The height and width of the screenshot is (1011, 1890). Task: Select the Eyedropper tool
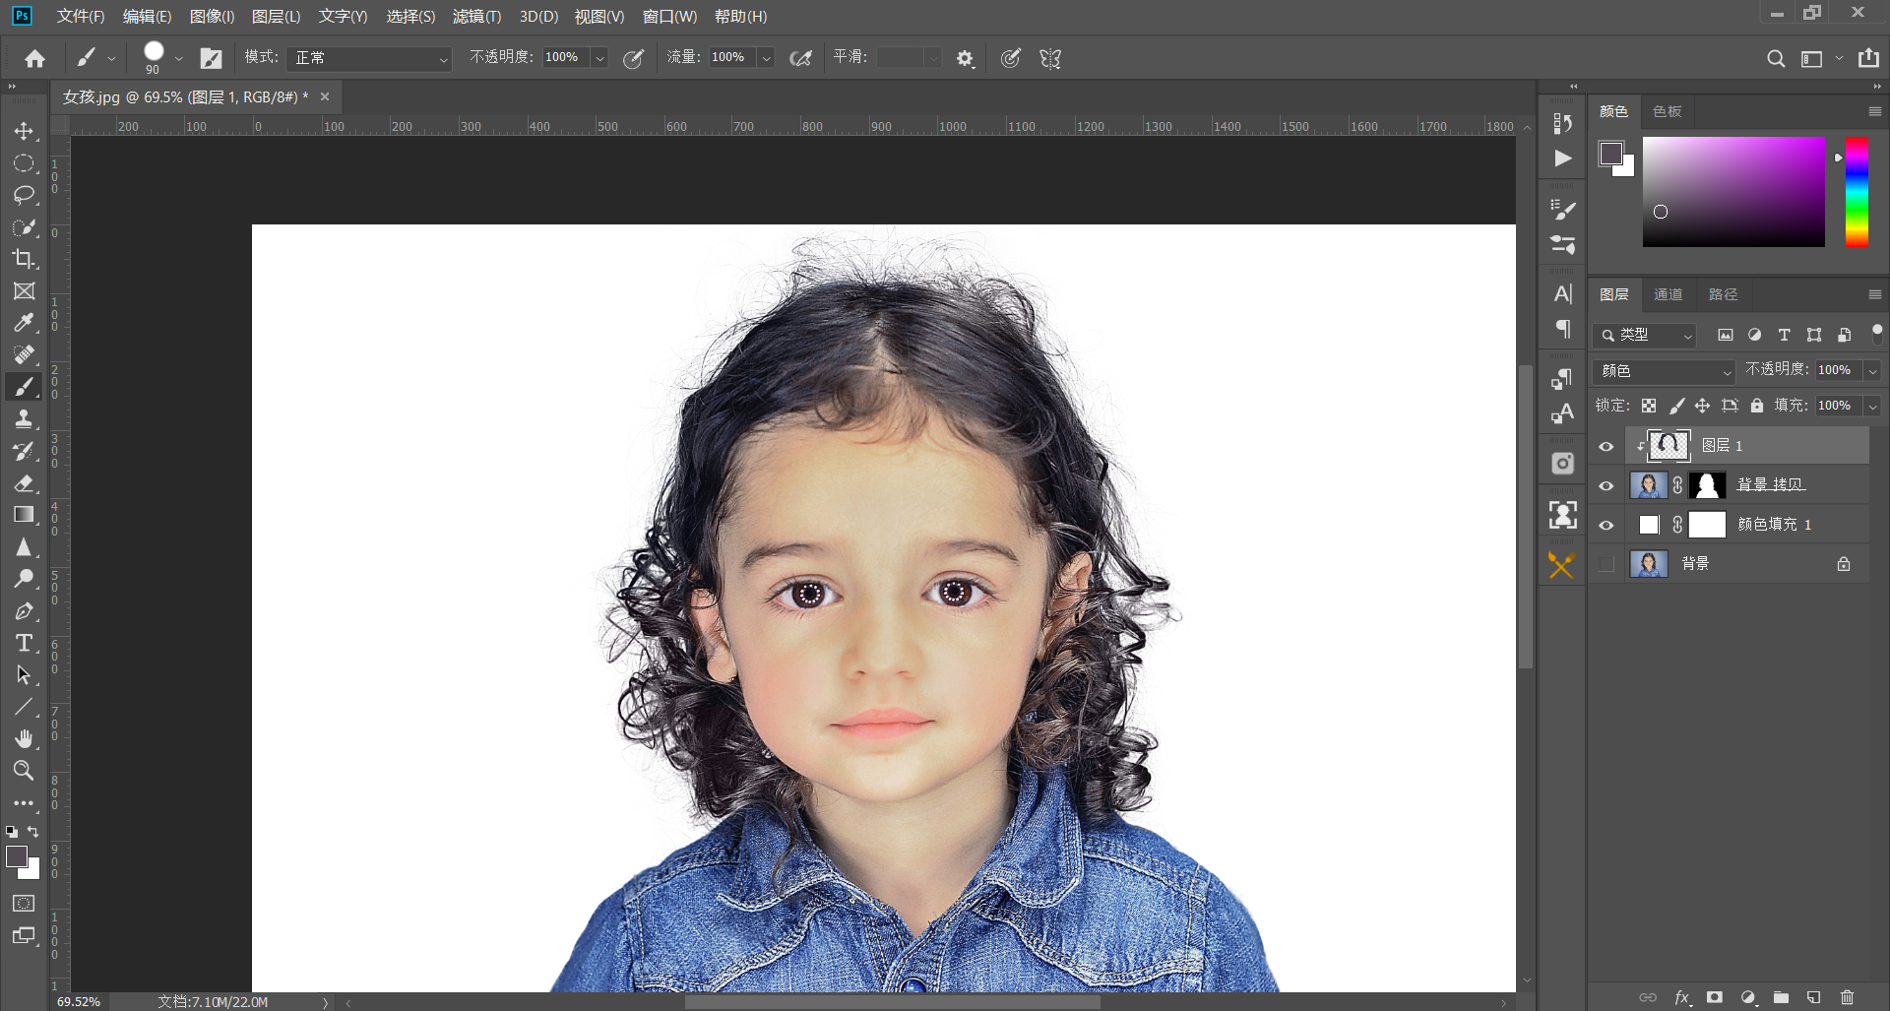coord(24,323)
